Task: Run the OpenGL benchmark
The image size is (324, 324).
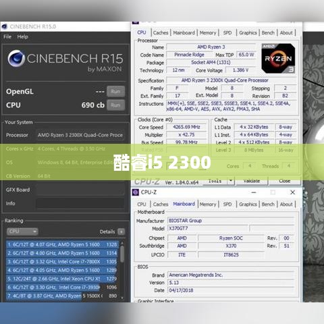Action: [x=115, y=91]
